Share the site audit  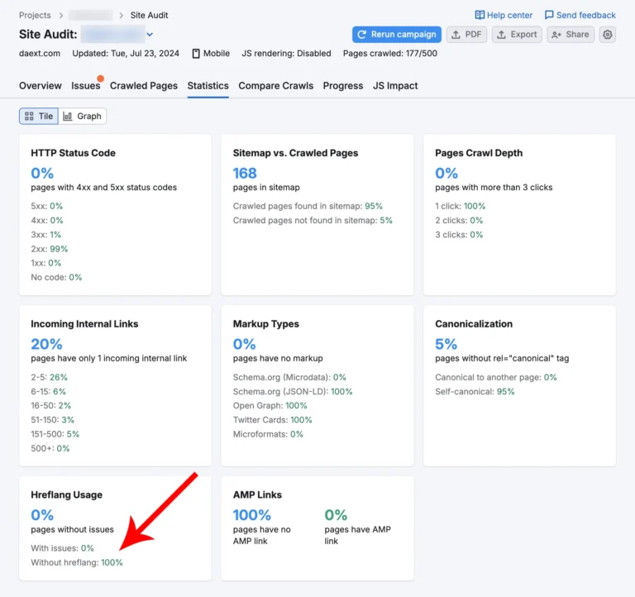tap(571, 35)
